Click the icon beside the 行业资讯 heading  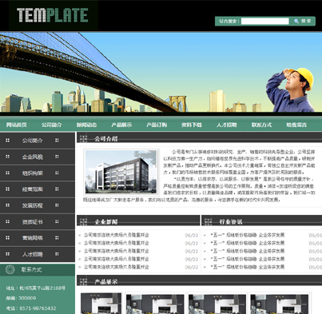[208, 221]
